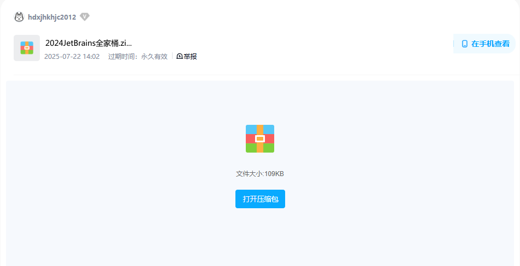Image resolution: width=520 pixels, height=266 pixels.
Task: Click the phone icon in 在手机查看
Action: 465,44
